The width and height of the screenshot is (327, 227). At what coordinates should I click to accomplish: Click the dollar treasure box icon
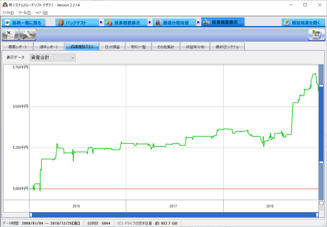[x=317, y=35]
